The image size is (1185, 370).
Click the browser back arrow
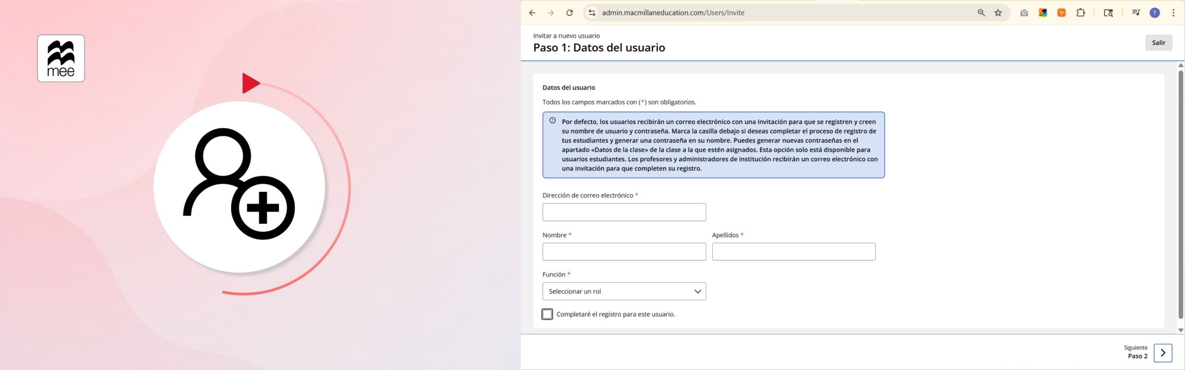[x=532, y=13]
